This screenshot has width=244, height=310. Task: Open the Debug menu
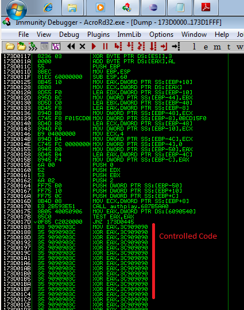point(69,35)
